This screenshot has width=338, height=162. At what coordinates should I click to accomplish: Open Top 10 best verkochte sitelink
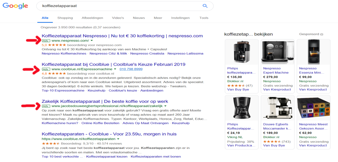[62, 156]
